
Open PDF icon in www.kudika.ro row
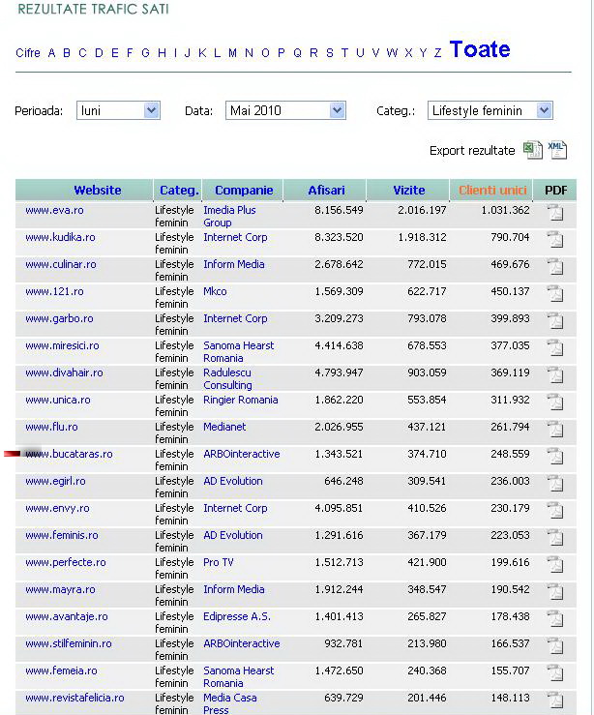click(x=554, y=241)
